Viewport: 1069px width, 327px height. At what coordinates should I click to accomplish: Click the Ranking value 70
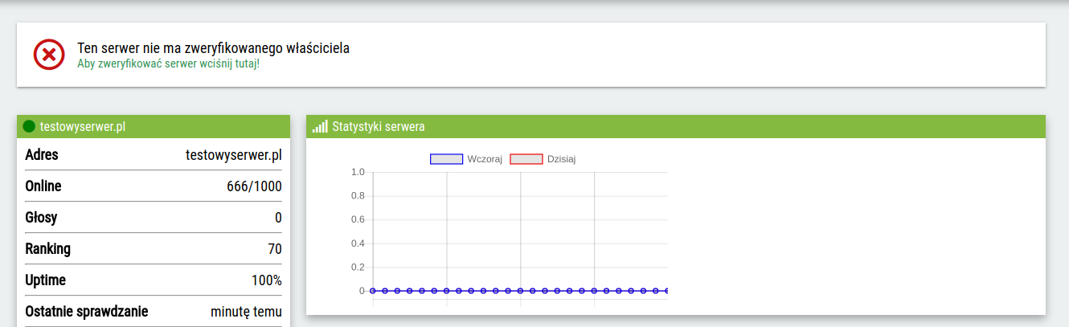[275, 249]
